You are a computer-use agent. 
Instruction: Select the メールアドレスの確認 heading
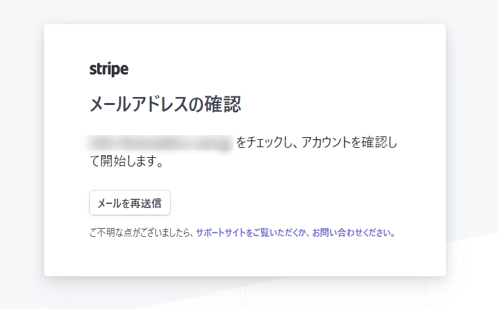tap(165, 104)
